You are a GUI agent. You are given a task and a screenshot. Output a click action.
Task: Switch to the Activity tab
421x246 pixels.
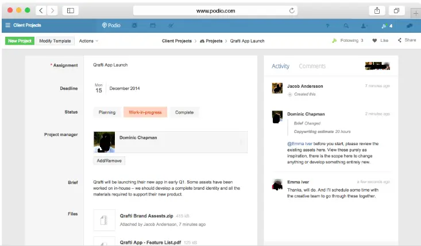coord(281,66)
